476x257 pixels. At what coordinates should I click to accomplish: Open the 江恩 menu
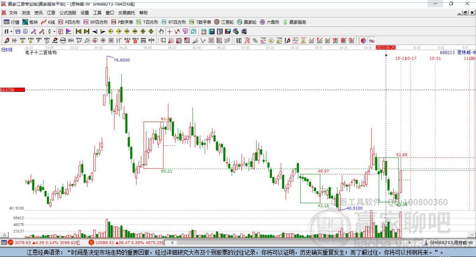coord(51,13)
